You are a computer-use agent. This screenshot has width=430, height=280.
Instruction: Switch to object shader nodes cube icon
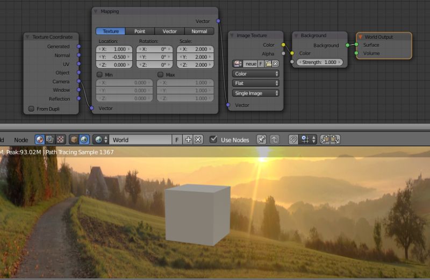pyautogui.click(x=74, y=140)
